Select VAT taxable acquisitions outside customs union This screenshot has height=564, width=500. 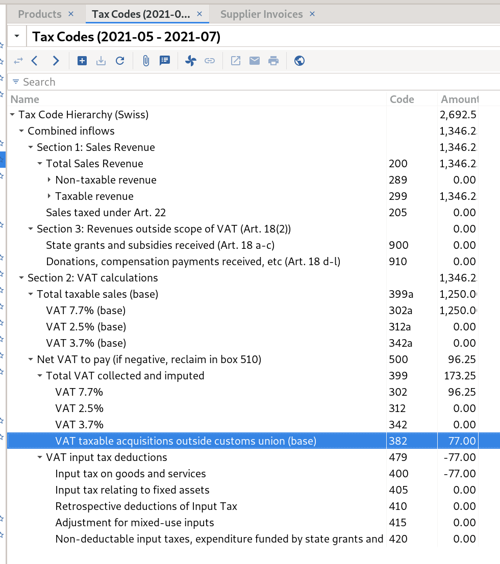tap(254, 441)
